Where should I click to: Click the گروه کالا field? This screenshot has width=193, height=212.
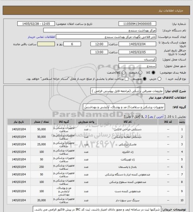coord(124,107)
